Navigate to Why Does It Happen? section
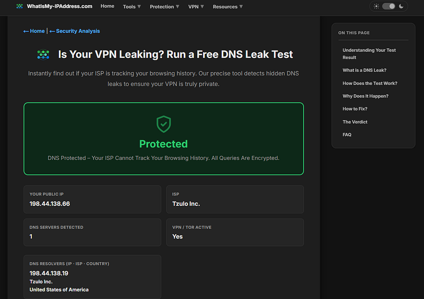 pos(366,96)
